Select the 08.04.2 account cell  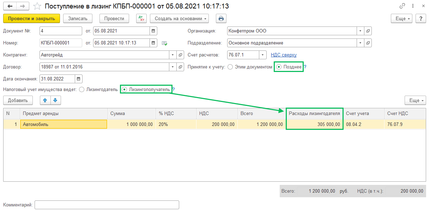[x=364, y=124]
